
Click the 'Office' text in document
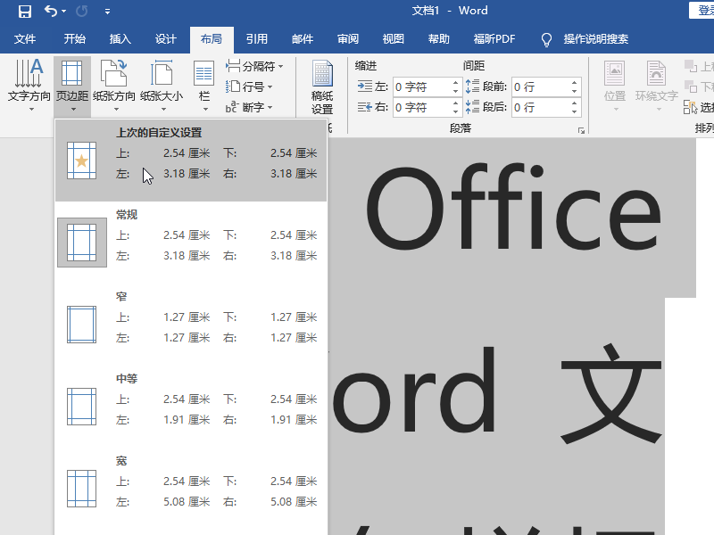[x=512, y=208]
